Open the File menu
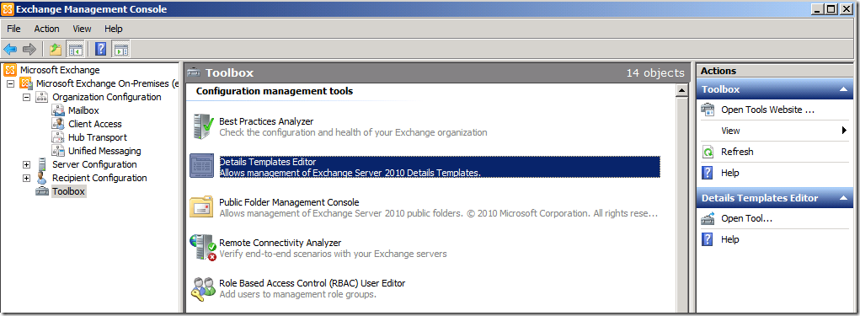Image resolution: width=860 pixels, height=316 pixels. [x=13, y=29]
